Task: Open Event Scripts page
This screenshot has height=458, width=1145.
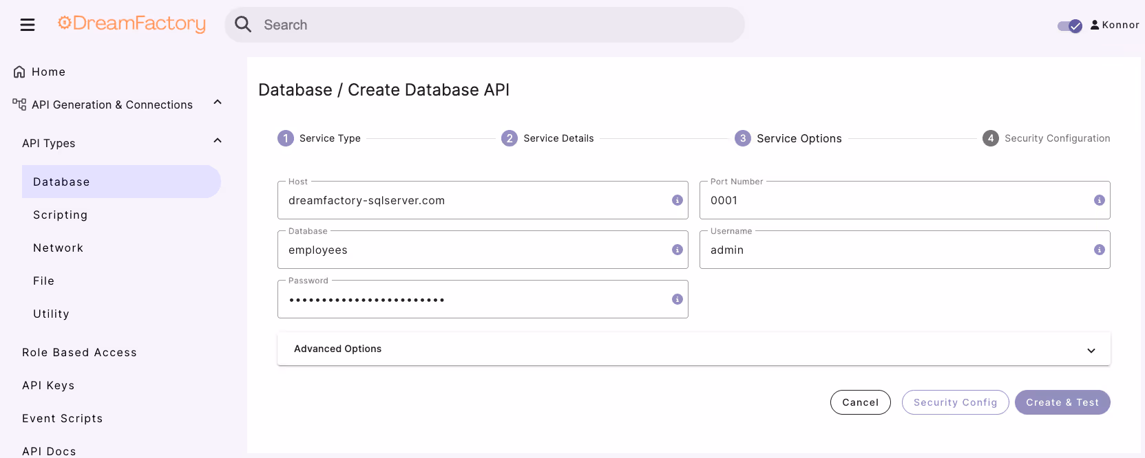Action: pyautogui.click(x=62, y=418)
